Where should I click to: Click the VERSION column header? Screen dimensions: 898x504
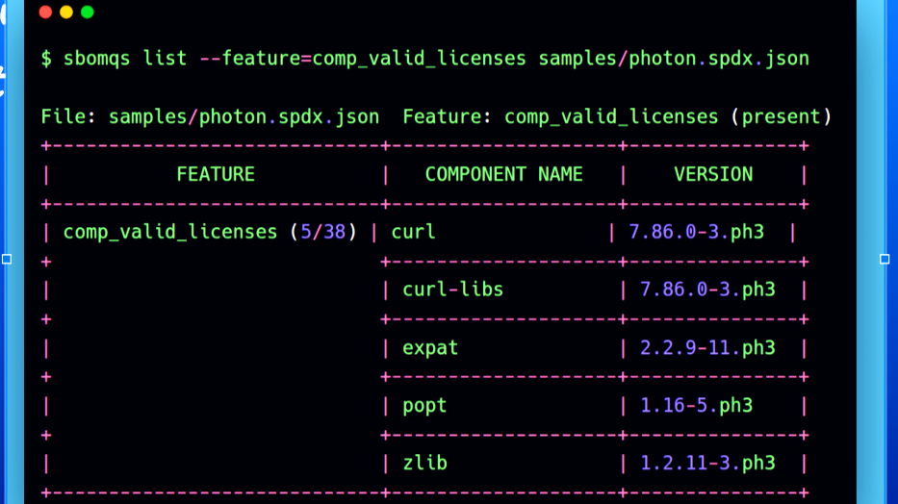(x=713, y=175)
